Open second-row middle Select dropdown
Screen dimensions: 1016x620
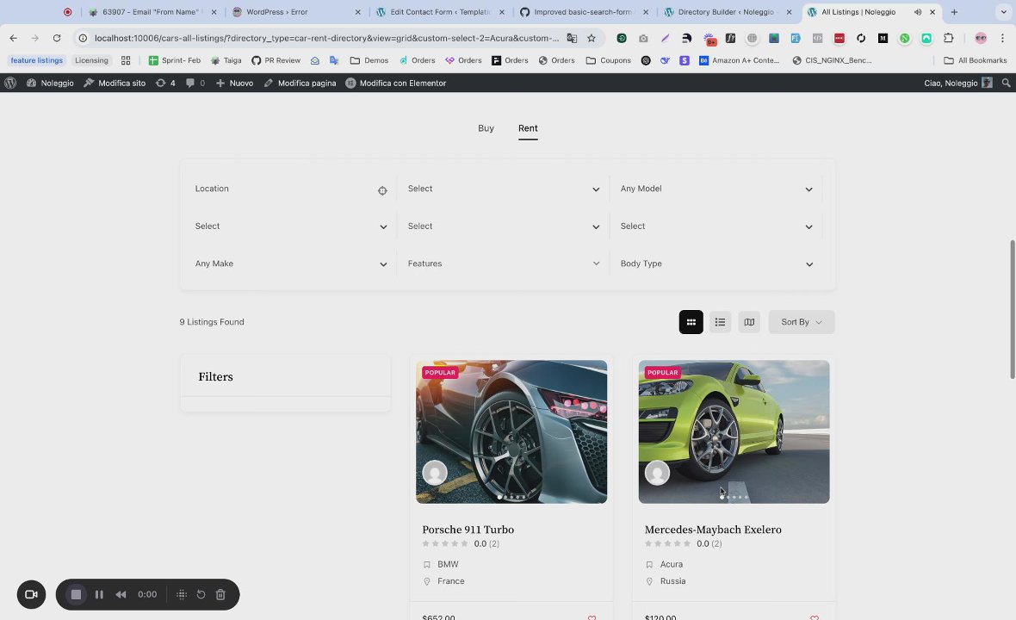tap(503, 226)
